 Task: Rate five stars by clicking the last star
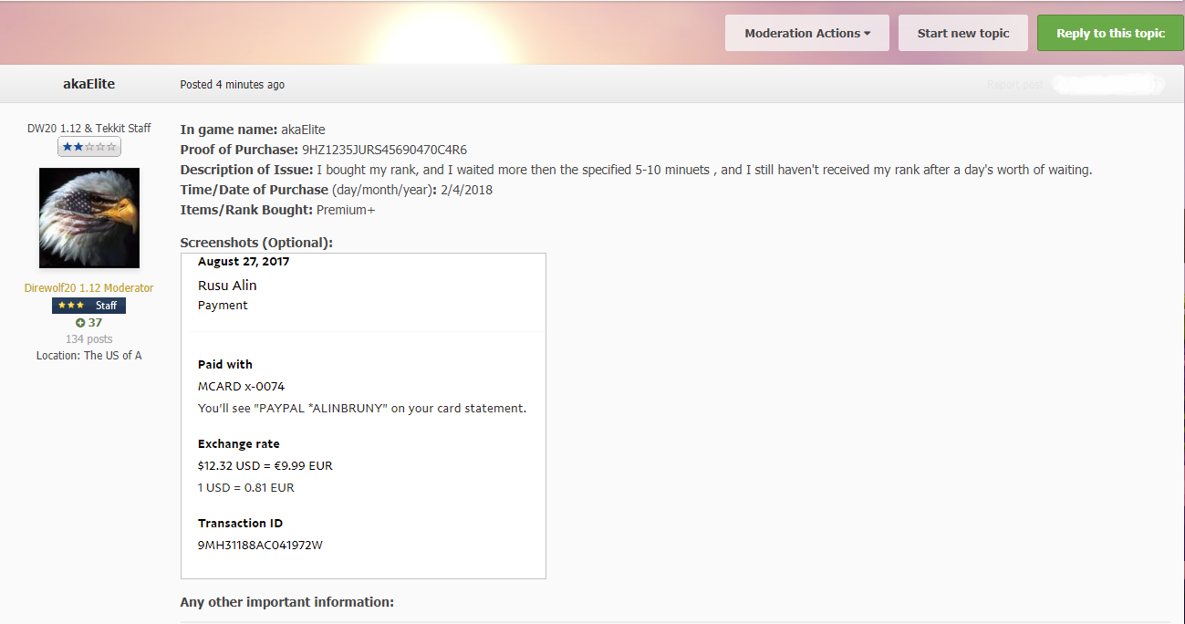tap(111, 147)
